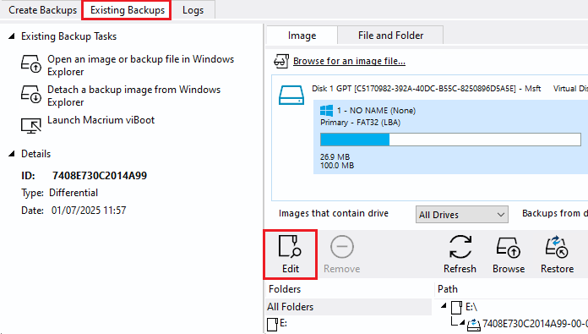Click the E: drive icon in Folders list

(x=273, y=325)
